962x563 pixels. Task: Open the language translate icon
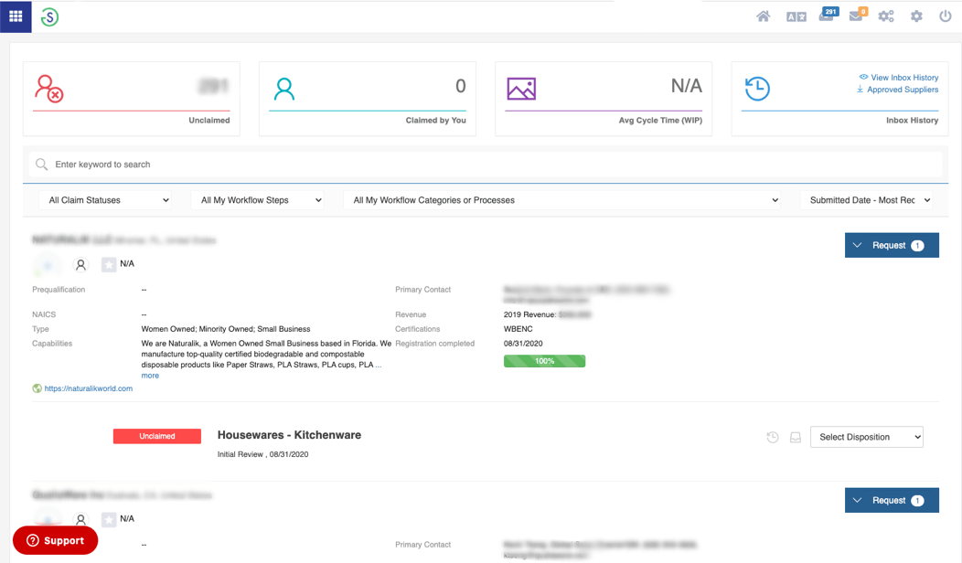[x=796, y=17]
